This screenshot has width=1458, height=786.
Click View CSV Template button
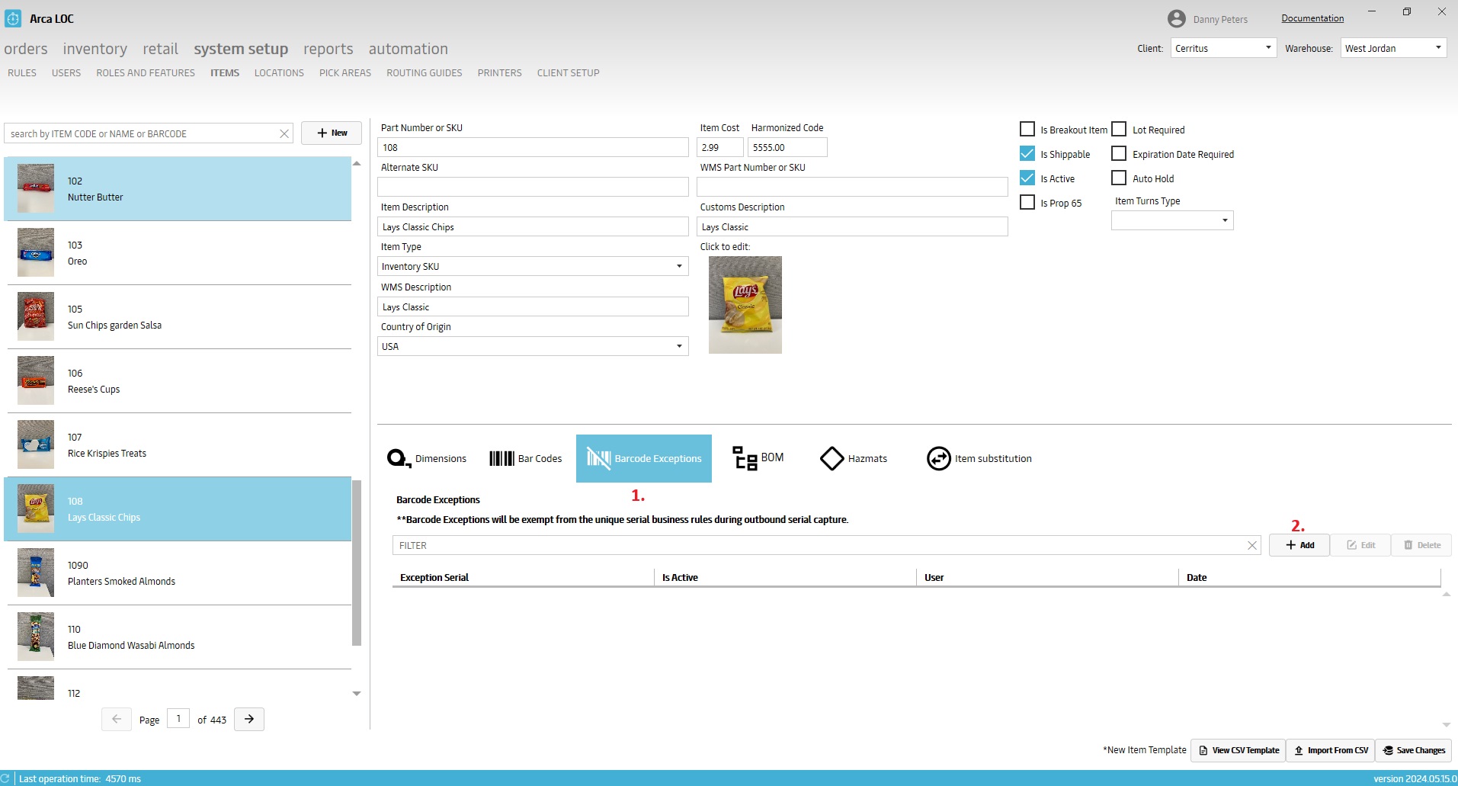tap(1238, 750)
